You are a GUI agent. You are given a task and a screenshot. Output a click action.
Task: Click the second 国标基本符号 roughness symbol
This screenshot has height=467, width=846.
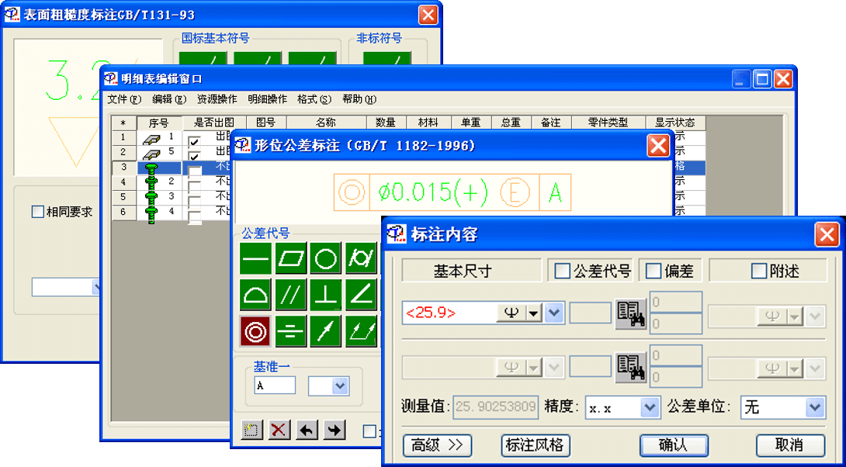[x=258, y=58]
